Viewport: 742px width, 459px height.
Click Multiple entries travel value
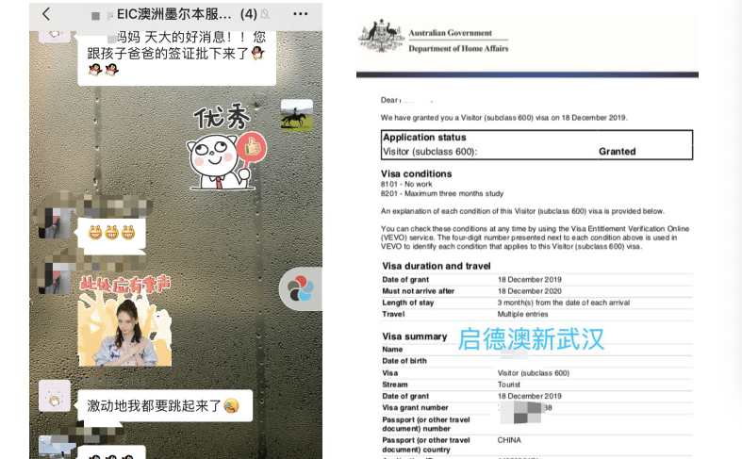pos(523,314)
